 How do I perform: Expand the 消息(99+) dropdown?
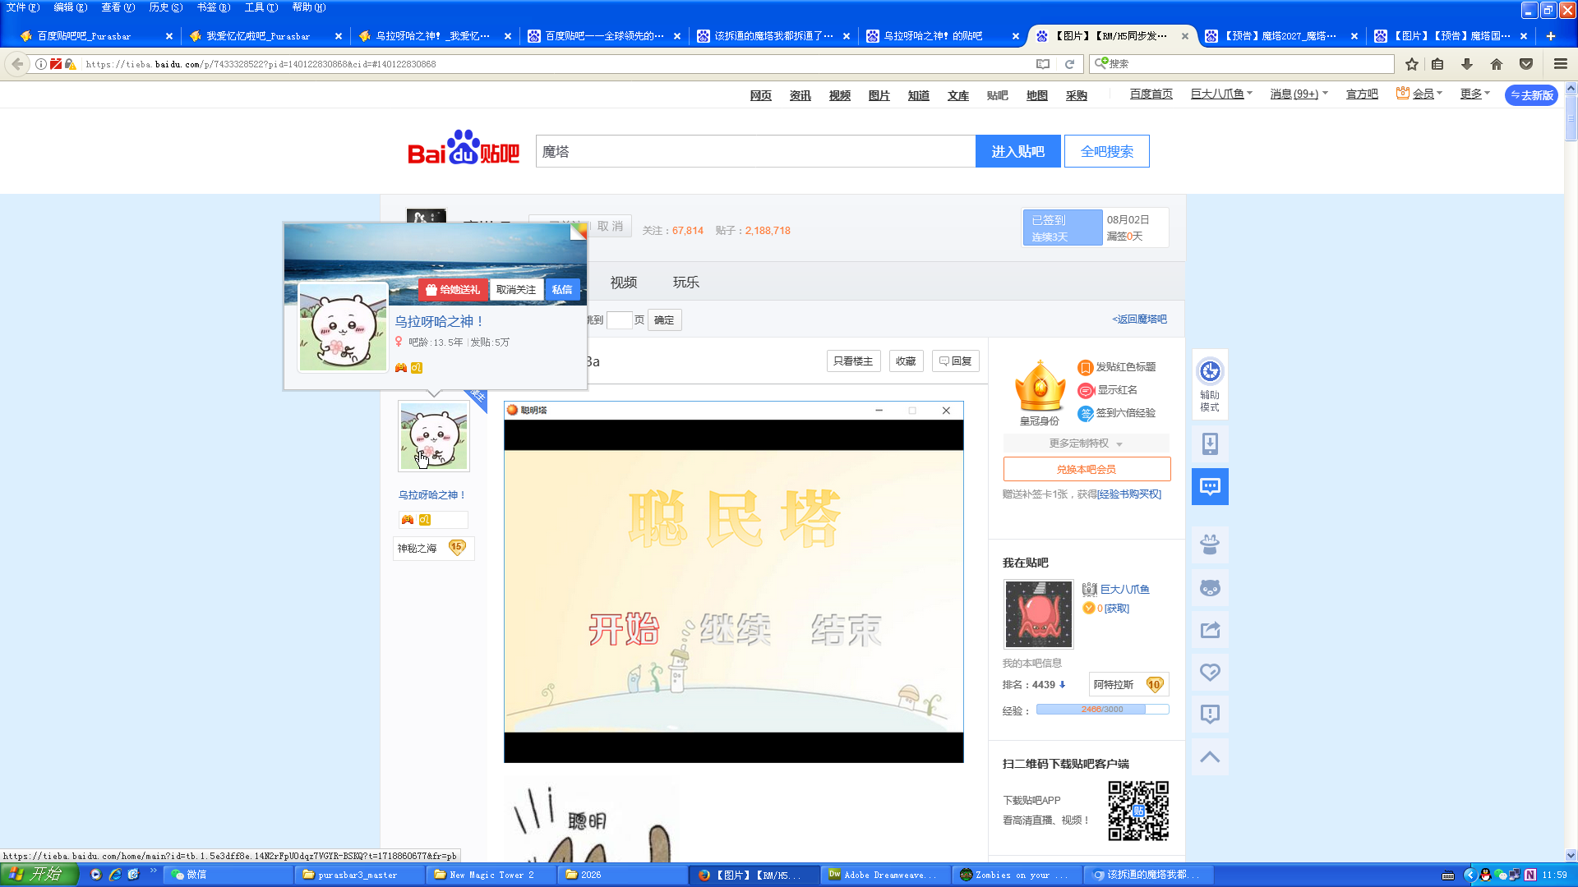point(1299,94)
